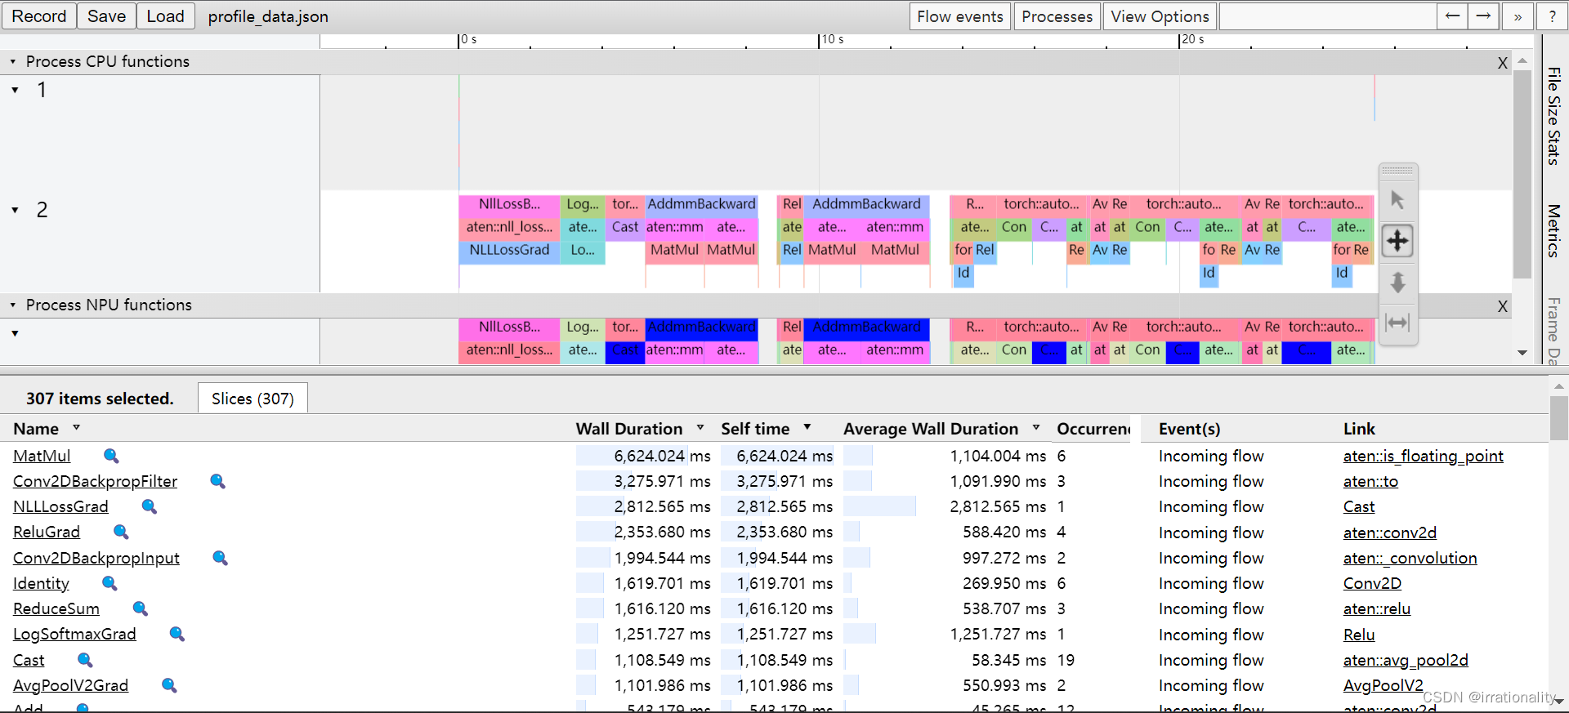Sort by Average Wall Duration arrow
1569x713 pixels.
tap(1036, 427)
